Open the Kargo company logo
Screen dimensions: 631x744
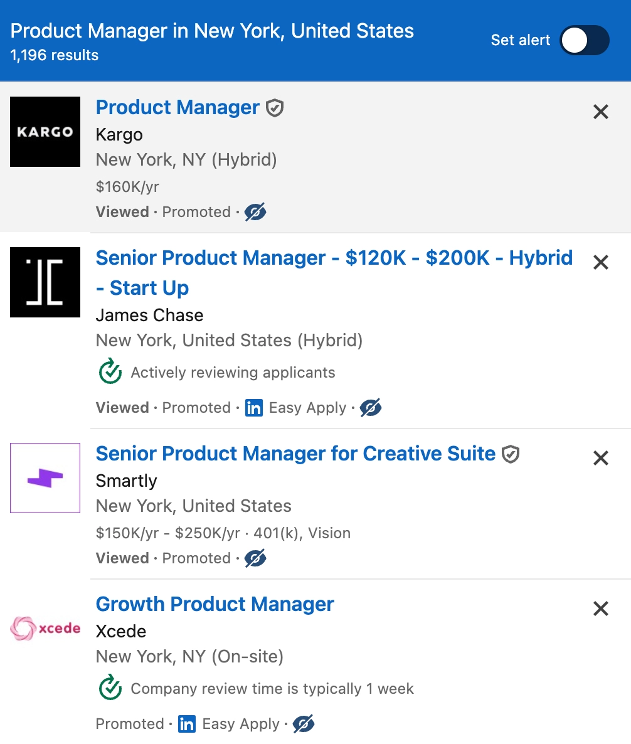click(45, 132)
